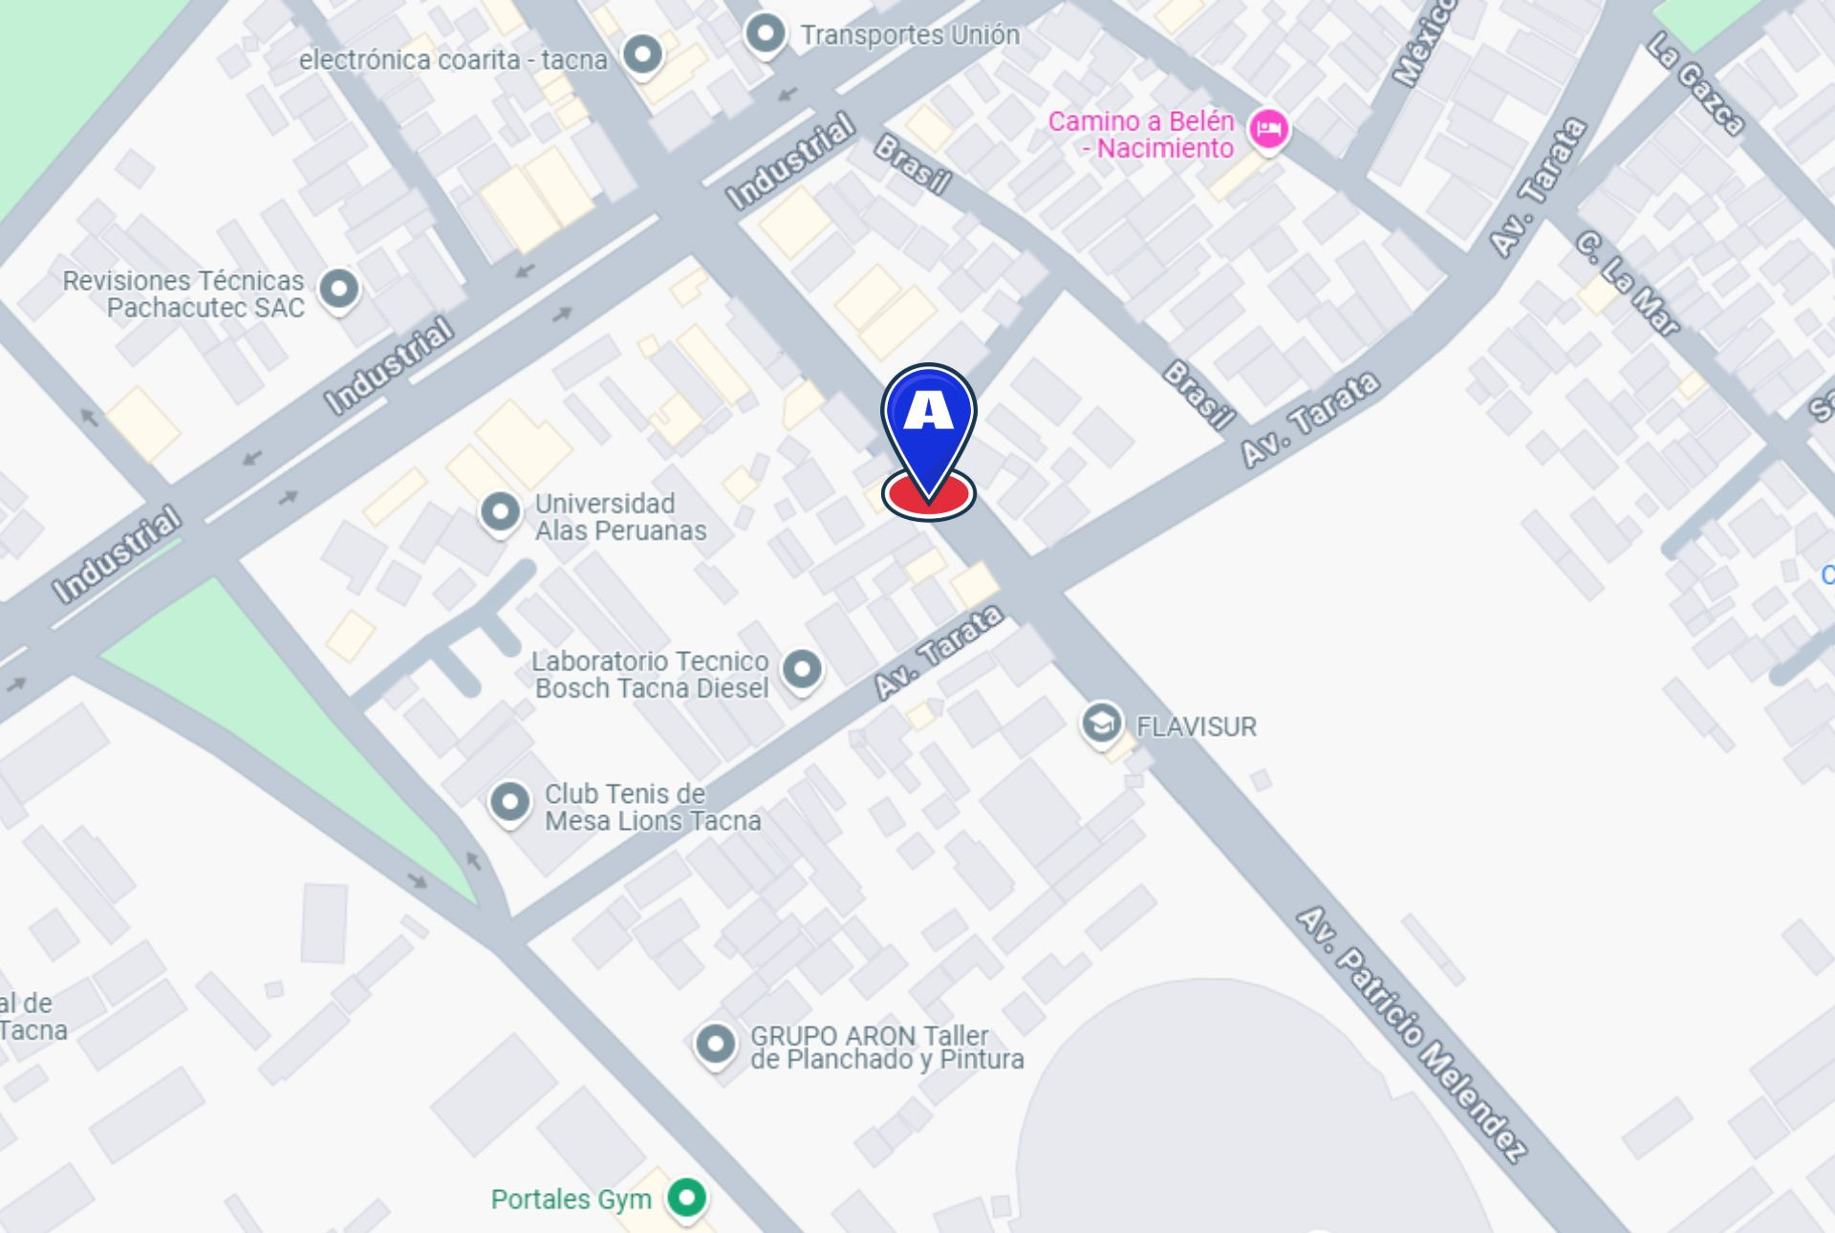Screen dimensions: 1835x1233
Task: Click the Av. Patricio Melendez street label
Action: [1411, 1033]
